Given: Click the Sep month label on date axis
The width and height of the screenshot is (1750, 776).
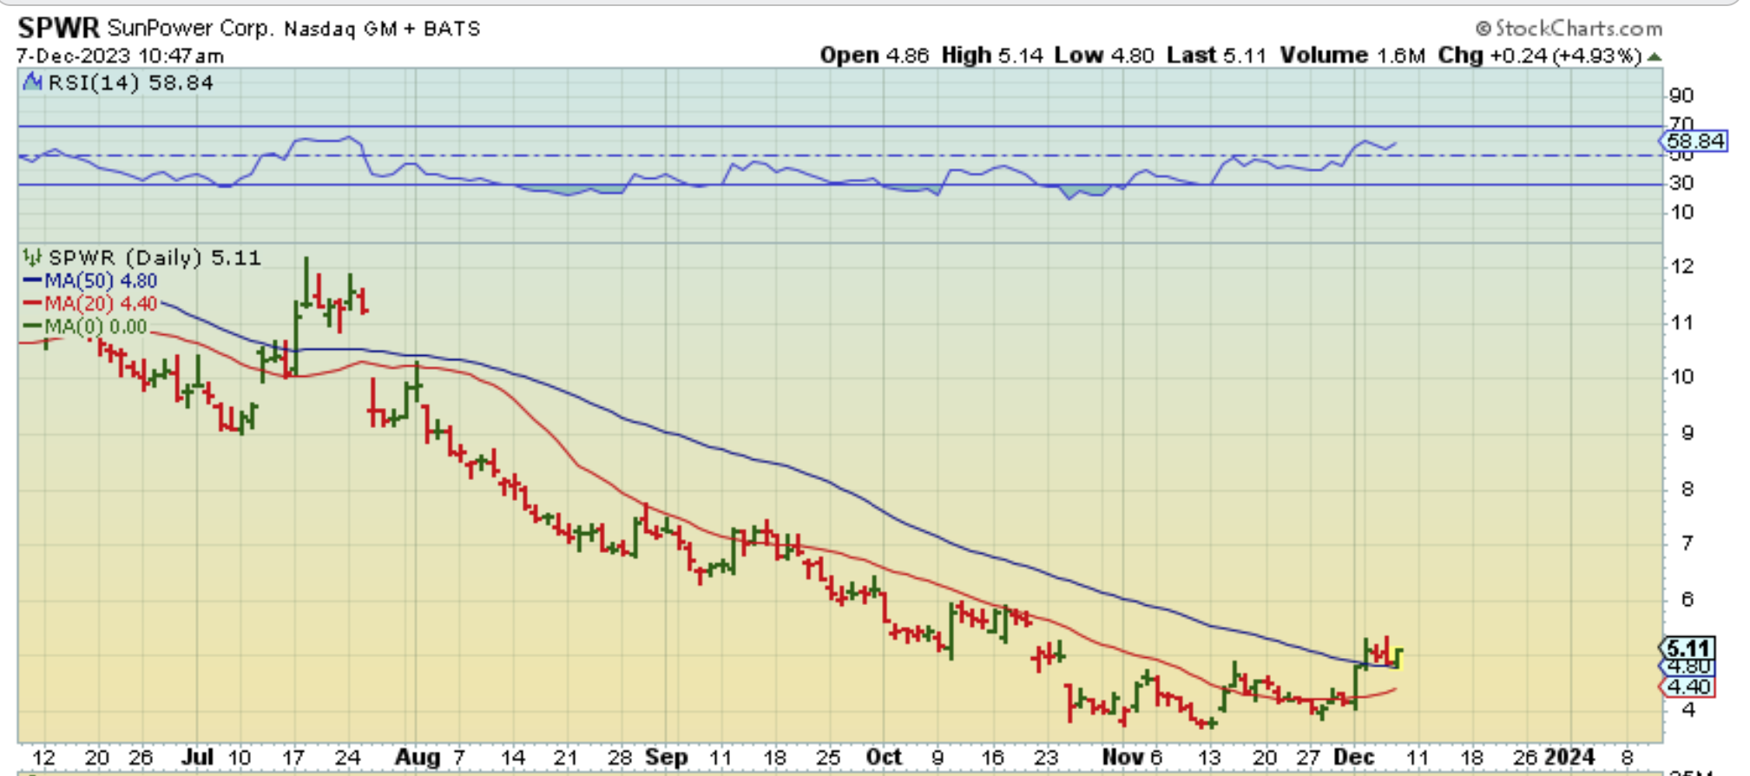Looking at the screenshot, I should [667, 757].
